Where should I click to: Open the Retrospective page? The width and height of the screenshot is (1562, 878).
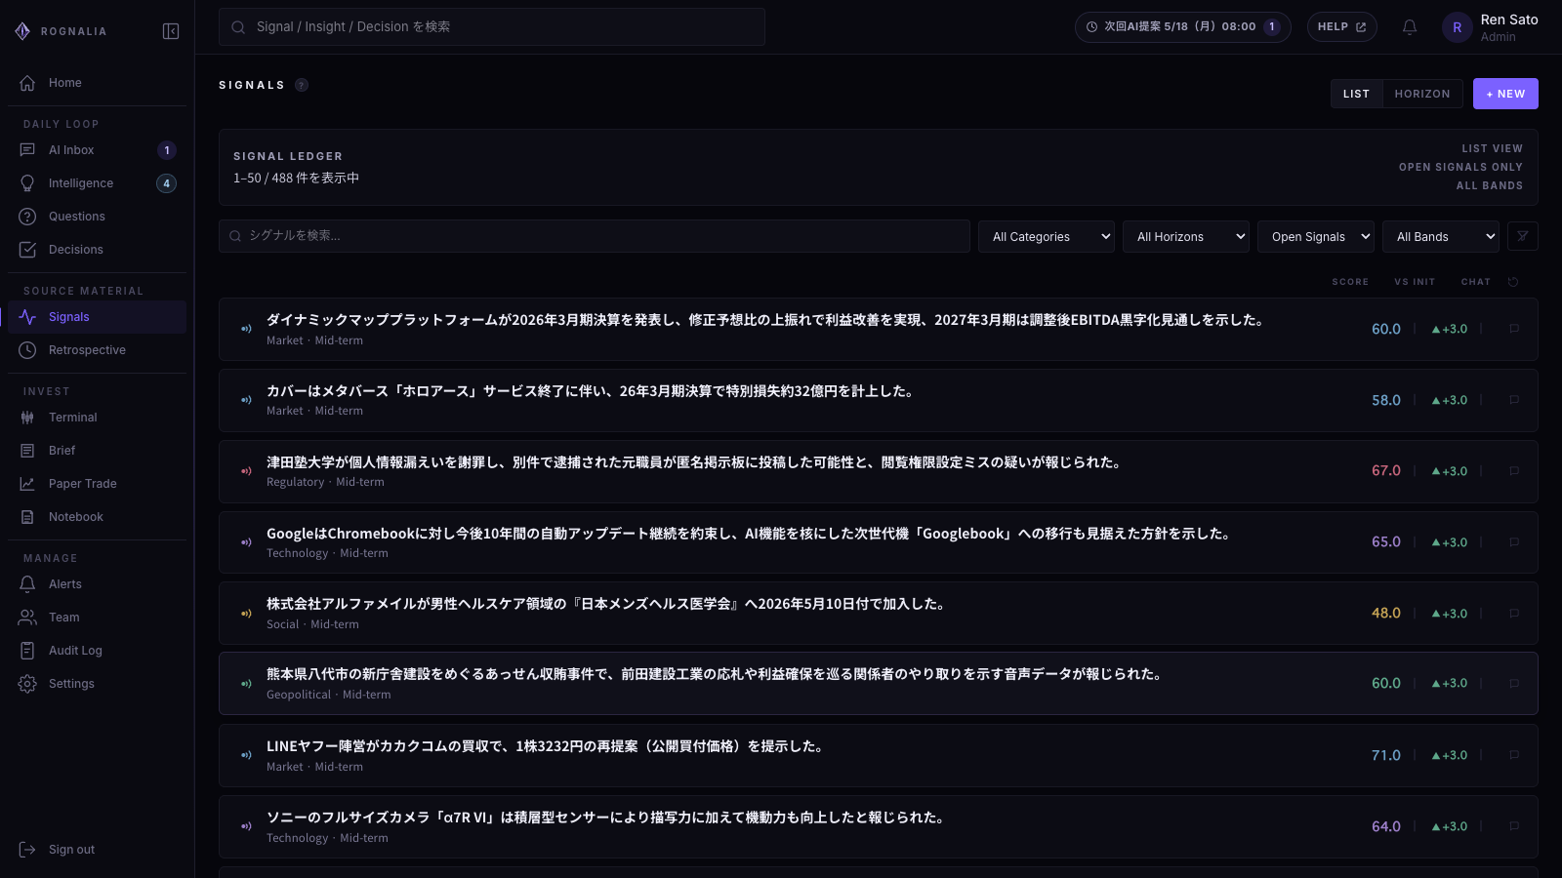(97, 350)
